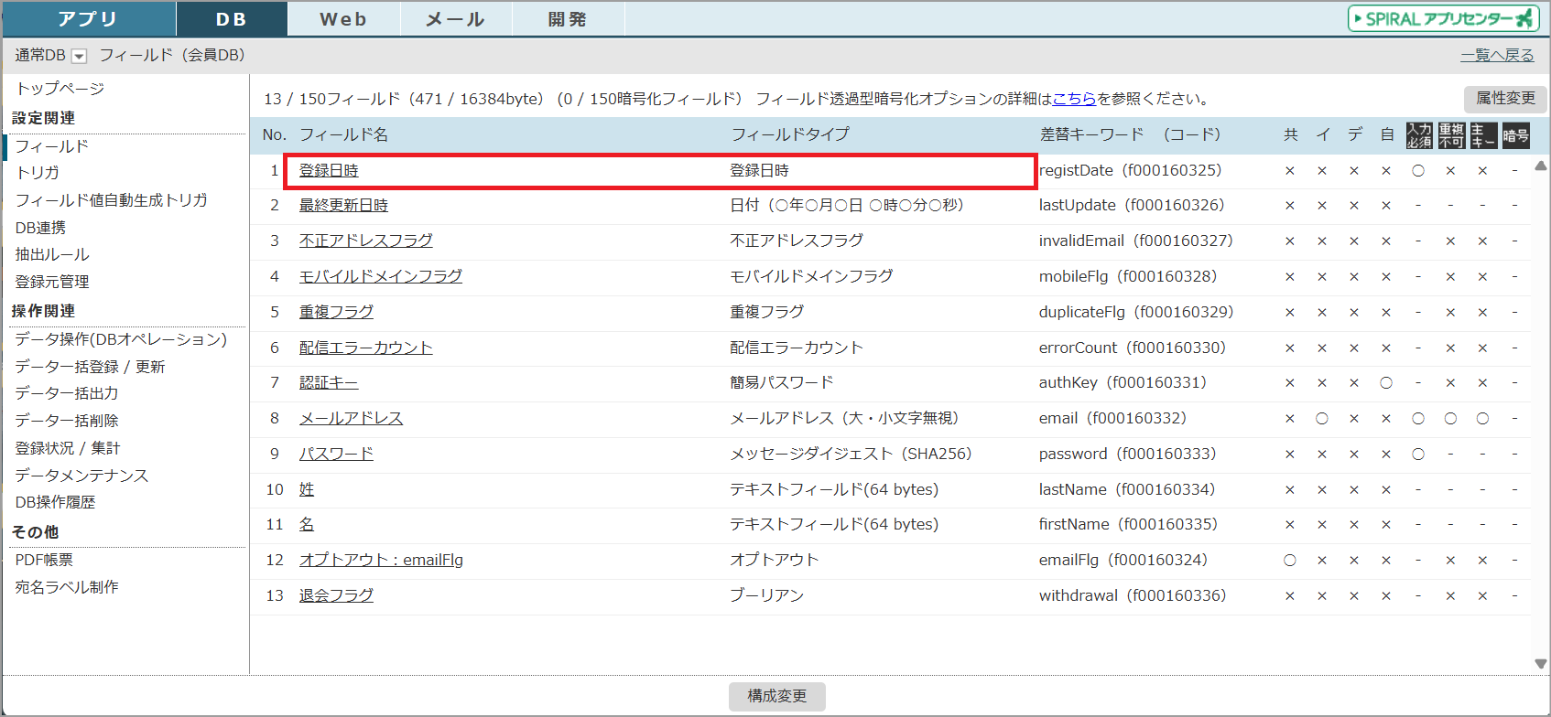Click the scroll-down arrow of field list
The height and width of the screenshot is (717, 1551).
tap(1540, 664)
